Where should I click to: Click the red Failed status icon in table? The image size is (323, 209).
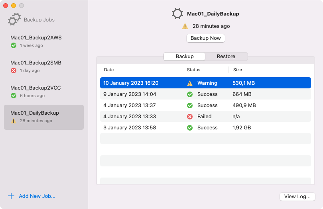coord(190,117)
